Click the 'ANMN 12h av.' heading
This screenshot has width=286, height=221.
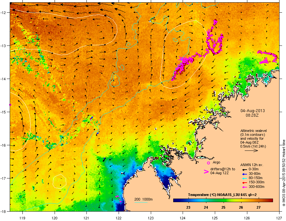coord(252,165)
